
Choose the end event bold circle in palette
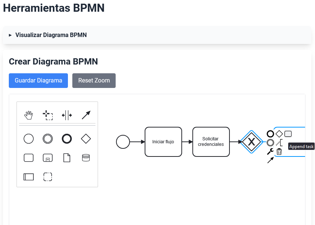(67, 139)
